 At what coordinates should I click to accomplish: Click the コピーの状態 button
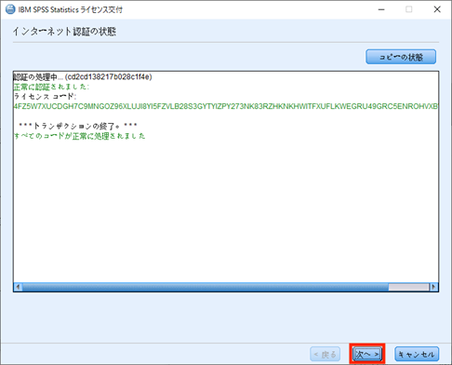tap(401, 57)
